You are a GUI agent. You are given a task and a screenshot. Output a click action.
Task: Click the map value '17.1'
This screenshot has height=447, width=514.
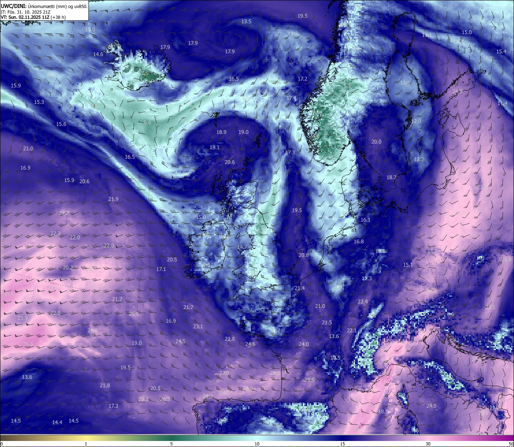[x=161, y=269]
